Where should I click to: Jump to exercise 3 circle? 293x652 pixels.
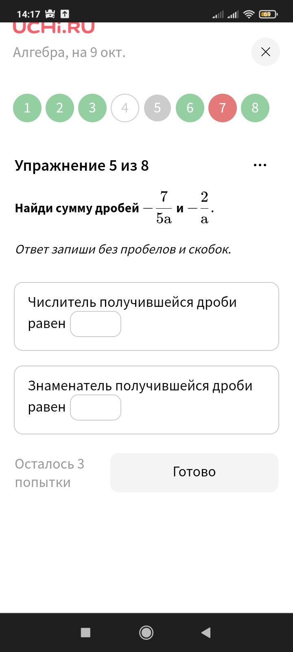coord(92,108)
